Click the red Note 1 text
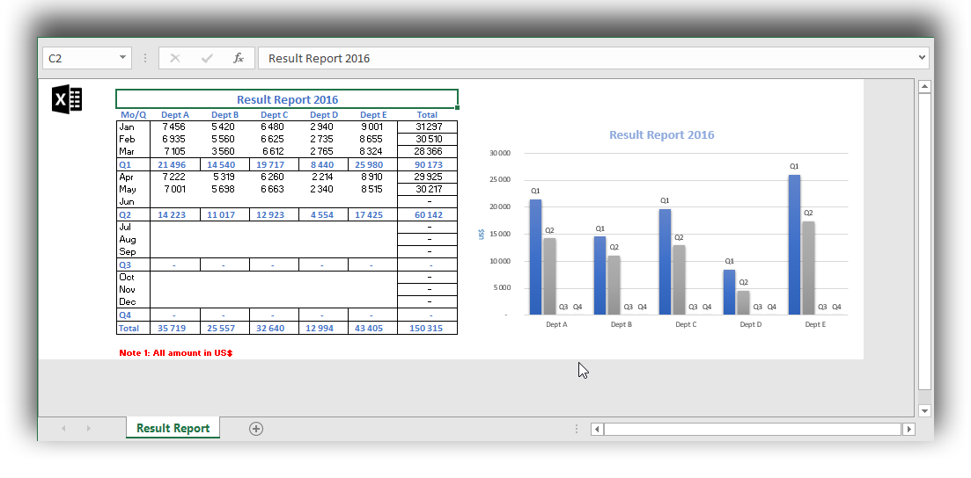This screenshot has width=971, height=478. 176,353
